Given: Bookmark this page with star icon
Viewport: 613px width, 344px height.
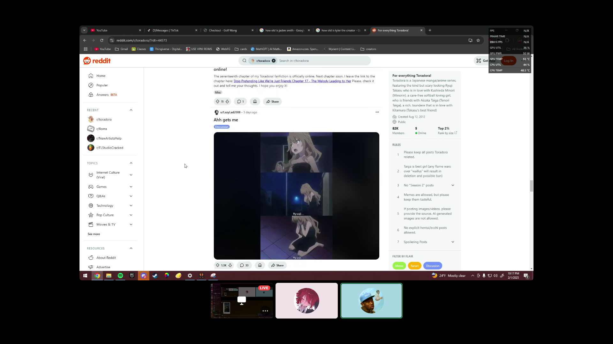Looking at the screenshot, I should [478, 40].
